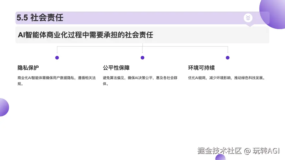Select the heading '5.5 社会责任'
This screenshot has width=285, height=160.
[40, 18]
